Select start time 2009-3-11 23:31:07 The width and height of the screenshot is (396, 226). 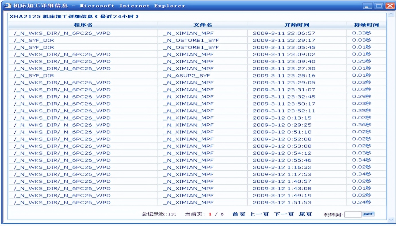(284, 90)
